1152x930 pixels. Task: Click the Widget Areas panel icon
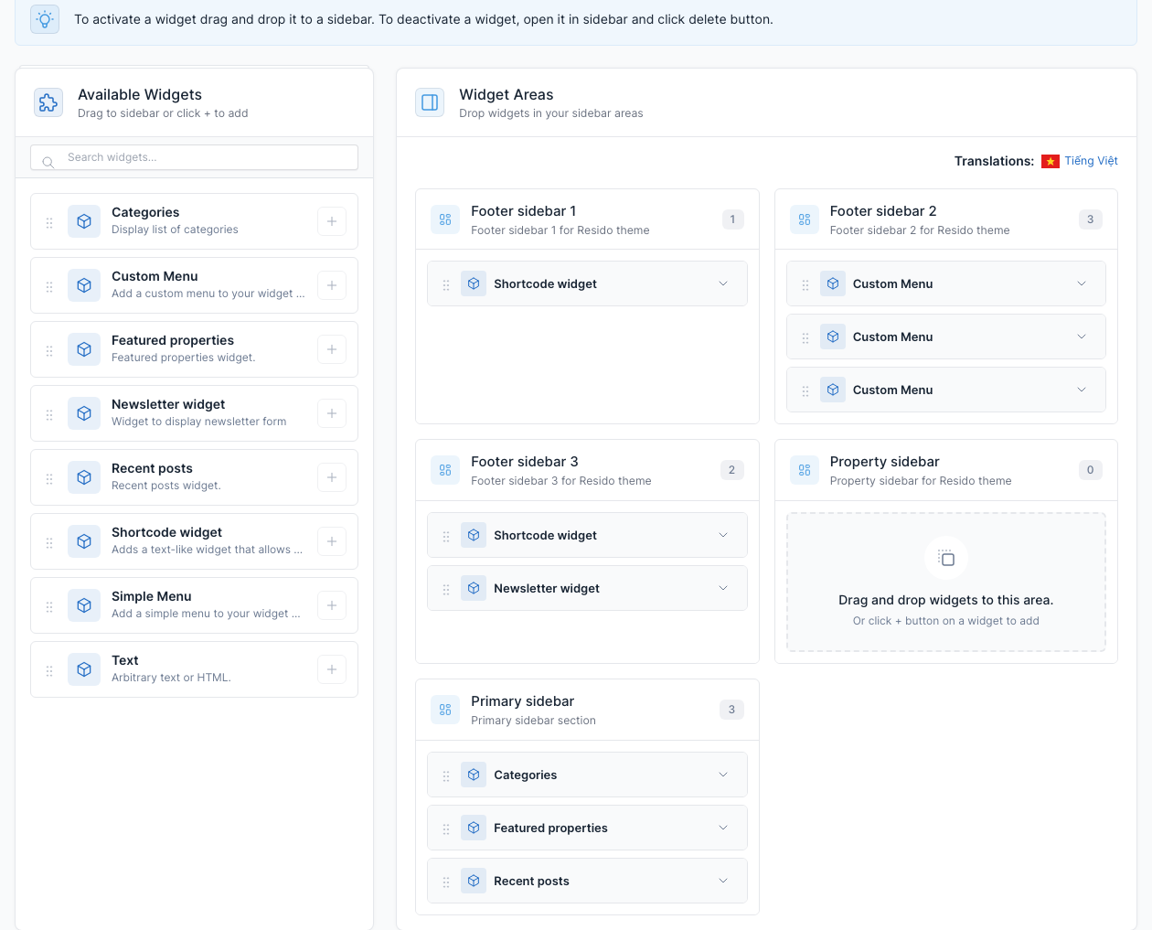(x=430, y=102)
